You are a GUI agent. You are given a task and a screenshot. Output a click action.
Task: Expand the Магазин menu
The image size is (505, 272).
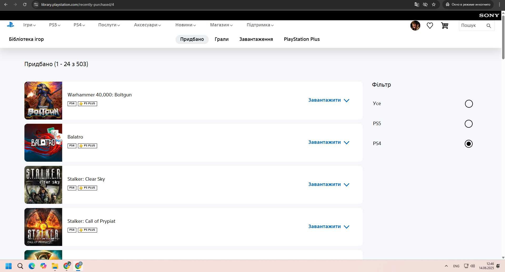coord(221,25)
